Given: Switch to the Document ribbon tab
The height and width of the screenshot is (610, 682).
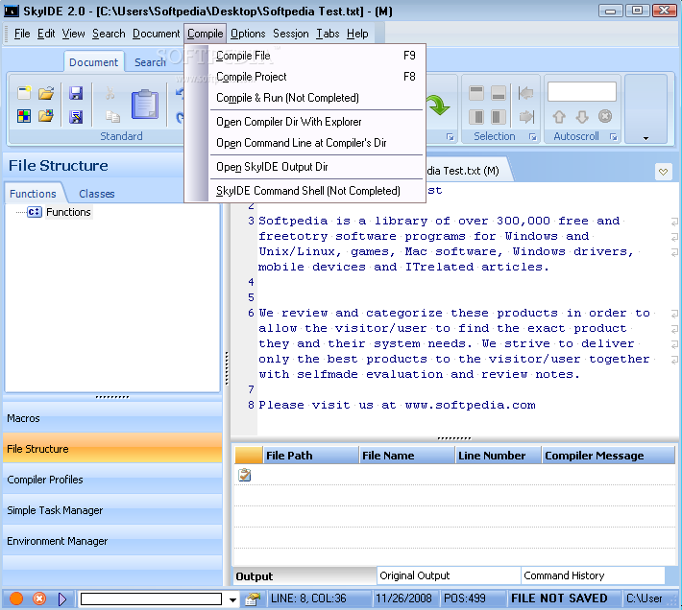Looking at the screenshot, I should [93, 62].
